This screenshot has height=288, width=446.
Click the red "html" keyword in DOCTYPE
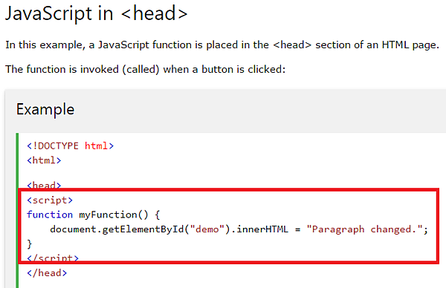point(96,146)
